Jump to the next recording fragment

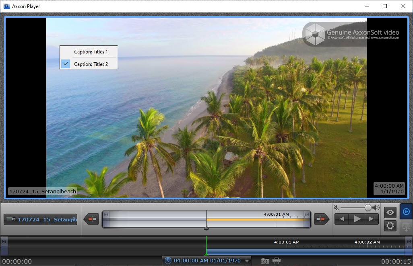pos(321,219)
